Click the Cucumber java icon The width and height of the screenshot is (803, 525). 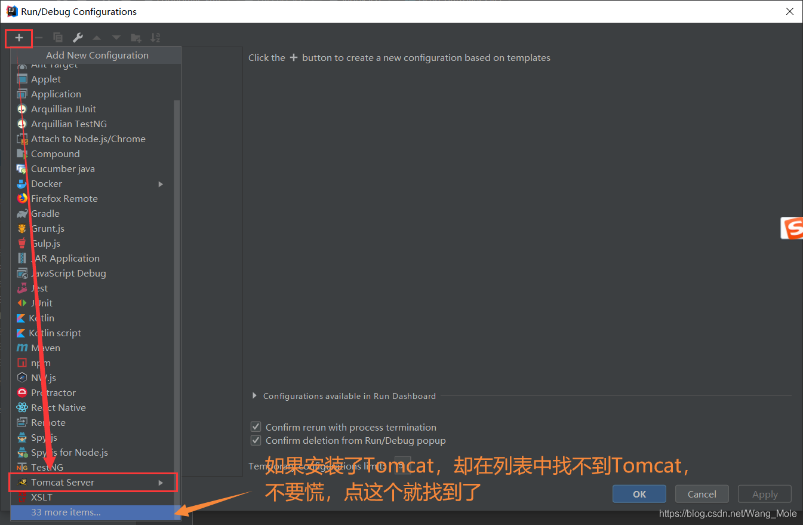pos(22,168)
